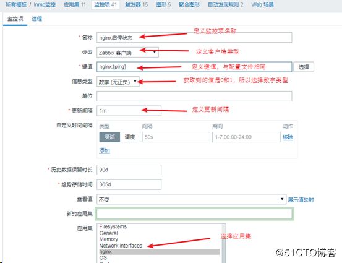The image size is (342, 263).
Task: Switch to Web 场景 tab
Action: (262, 4)
